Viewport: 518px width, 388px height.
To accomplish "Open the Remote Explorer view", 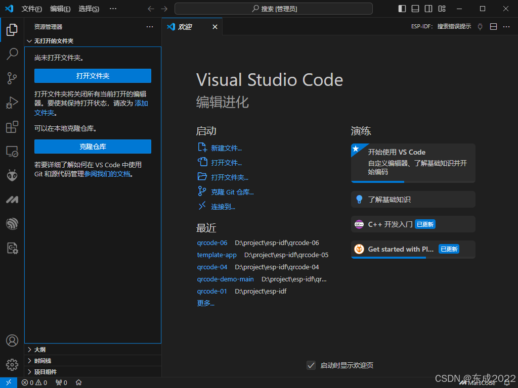I will pyautogui.click(x=12, y=151).
